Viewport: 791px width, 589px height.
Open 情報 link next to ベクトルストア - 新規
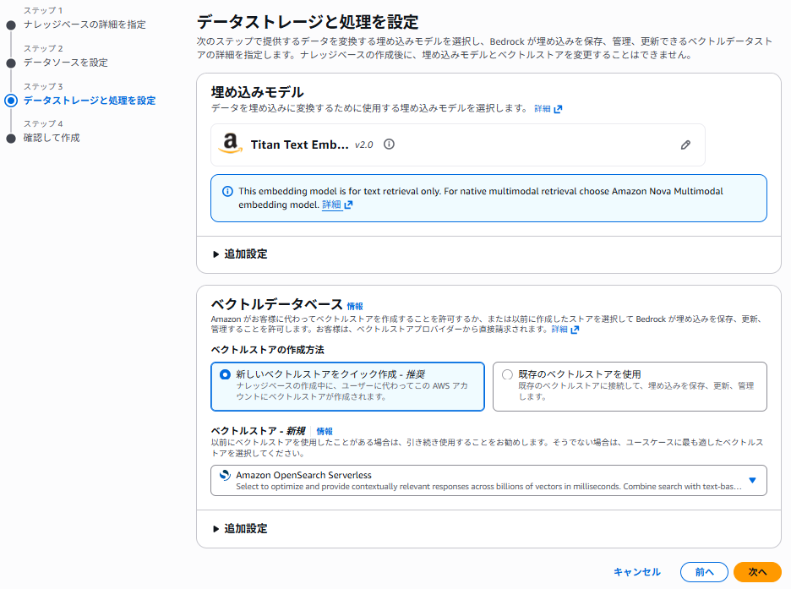coord(325,431)
